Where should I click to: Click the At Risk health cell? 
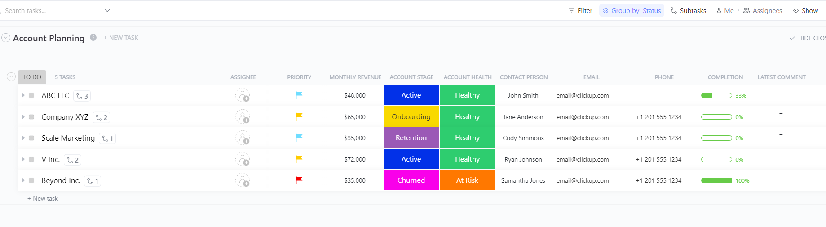pos(467,180)
